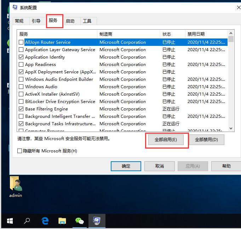Open the taskbar search magnifier
This screenshot has width=241, height=229.
pos(27,221)
